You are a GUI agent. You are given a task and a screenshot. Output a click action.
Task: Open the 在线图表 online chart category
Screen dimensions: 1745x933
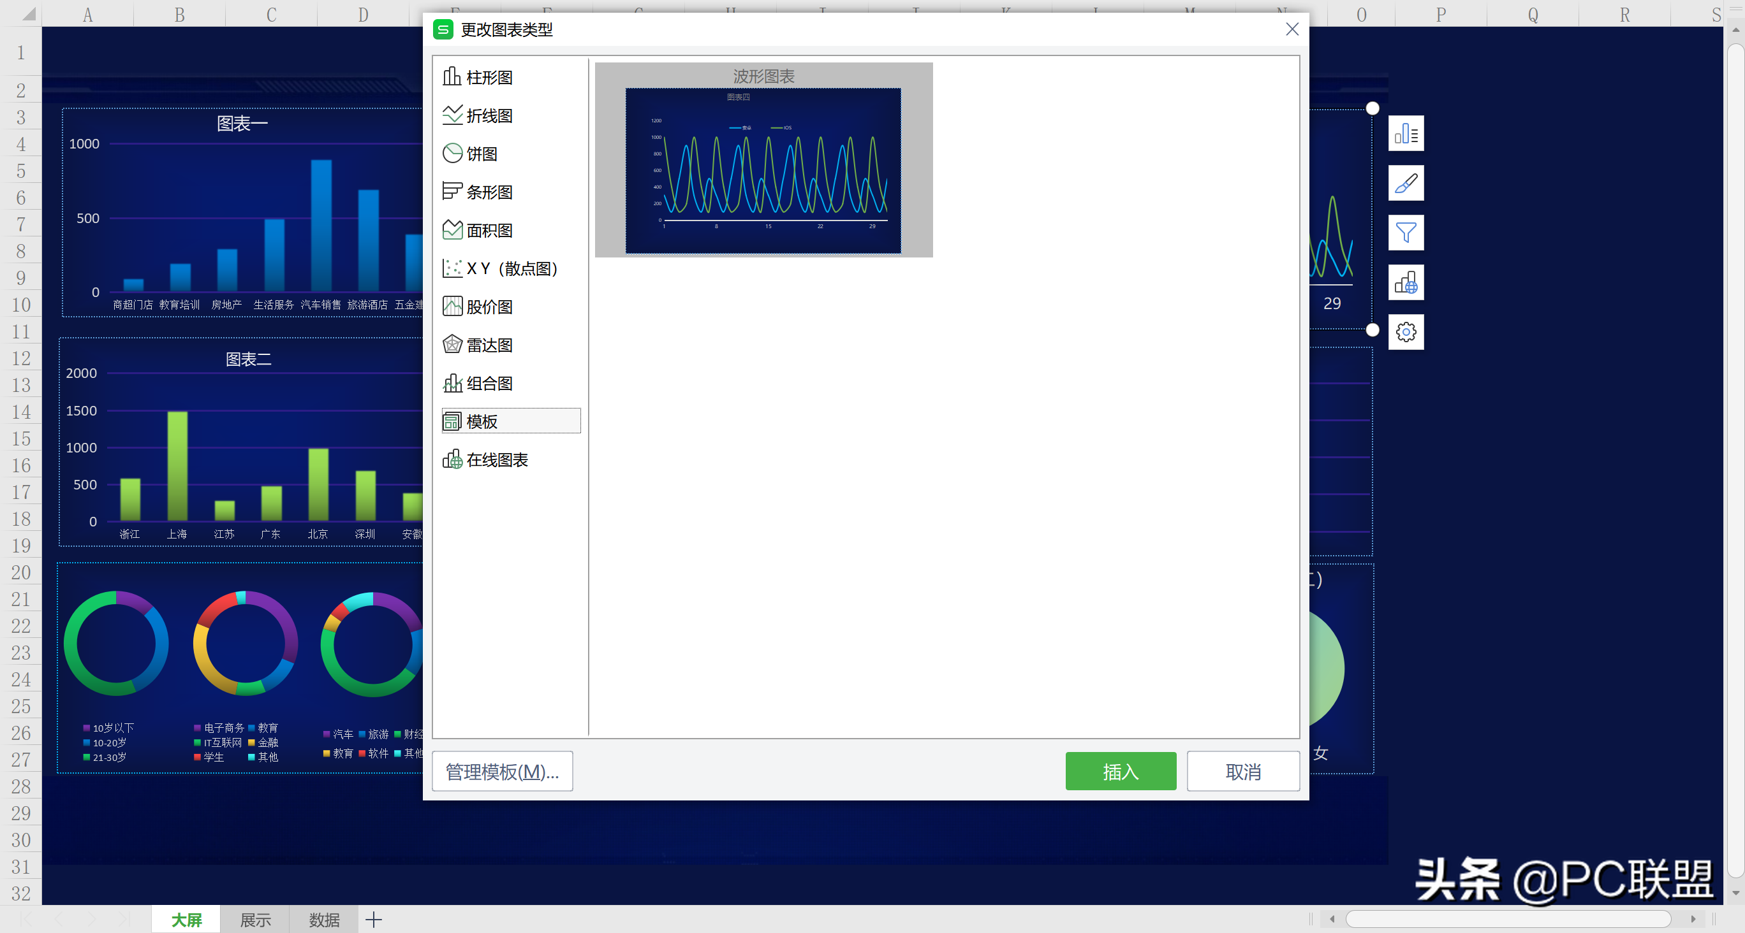(486, 459)
